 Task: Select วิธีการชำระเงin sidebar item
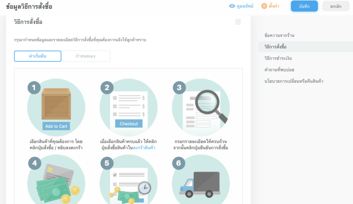(x=278, y=58)
